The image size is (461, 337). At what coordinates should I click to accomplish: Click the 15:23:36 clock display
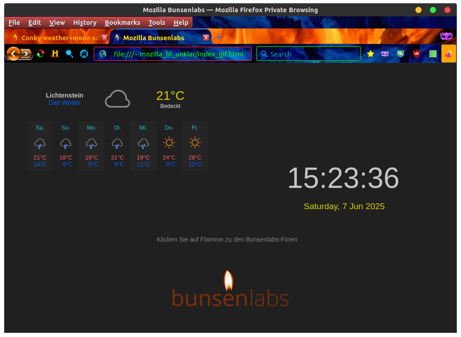click(343, 178)
